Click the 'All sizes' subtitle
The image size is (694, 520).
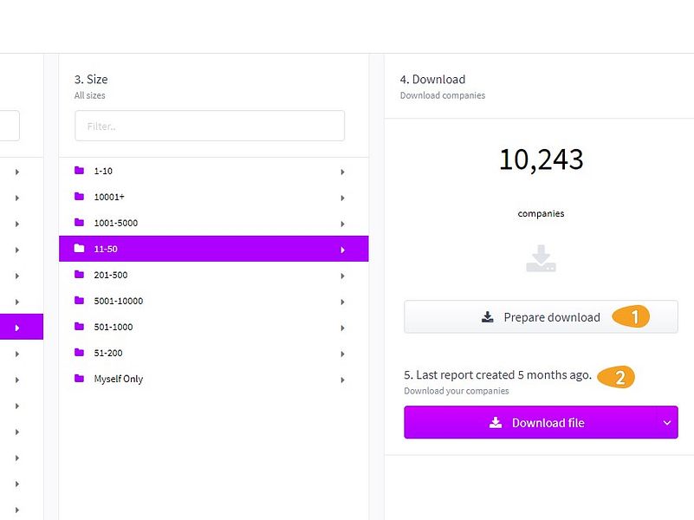(90, 95)
